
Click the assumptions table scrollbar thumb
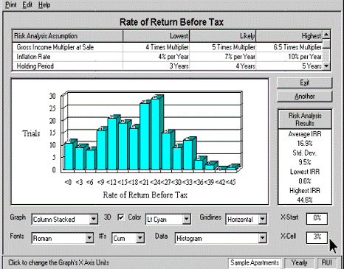click(x=326, y=44)
